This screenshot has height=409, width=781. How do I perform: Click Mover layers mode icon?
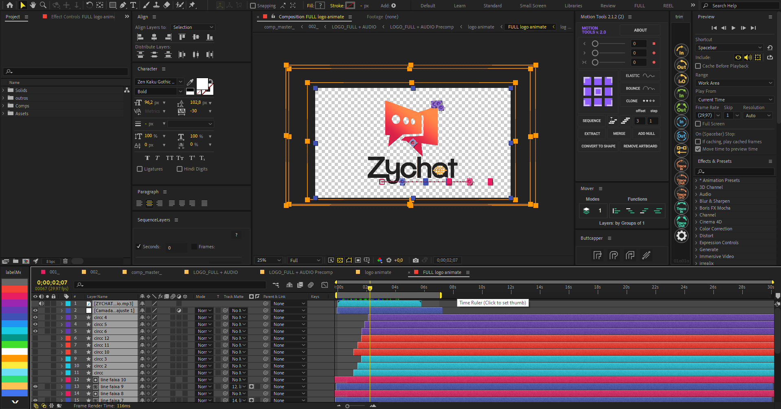coord(586,210)
